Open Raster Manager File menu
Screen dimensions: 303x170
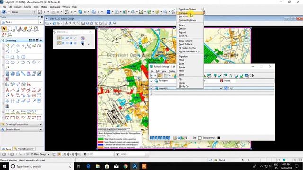[152, 71]
